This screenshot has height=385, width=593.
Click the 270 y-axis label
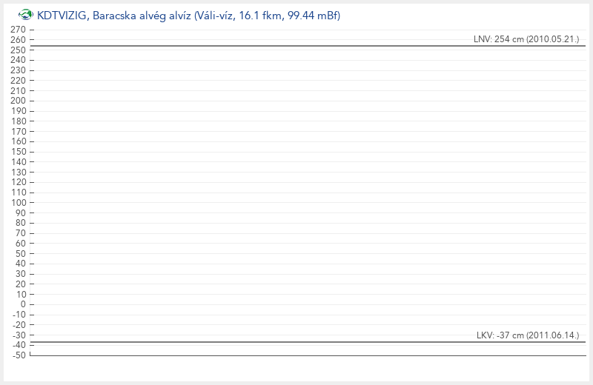[19, 30]
